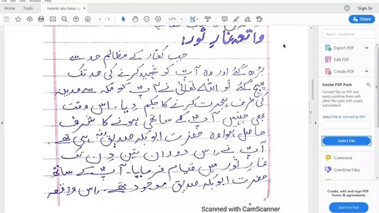Screen dimensions: 379x213
Task: Open the Combine Files tool
Action: pyautogui.click(x=346, y=170)
